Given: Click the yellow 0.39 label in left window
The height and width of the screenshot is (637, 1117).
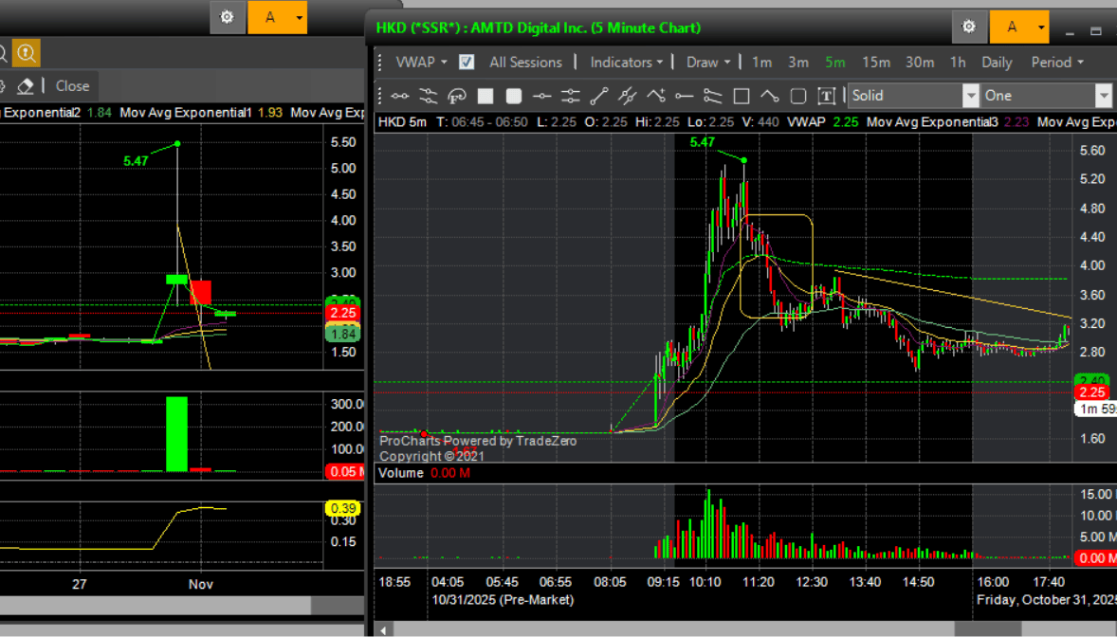Looking at the screenshot, I should tap(343, 508).
